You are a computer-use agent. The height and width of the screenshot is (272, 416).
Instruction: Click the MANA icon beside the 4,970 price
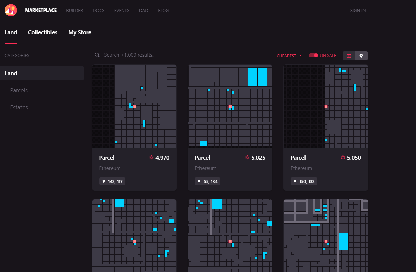152,158
